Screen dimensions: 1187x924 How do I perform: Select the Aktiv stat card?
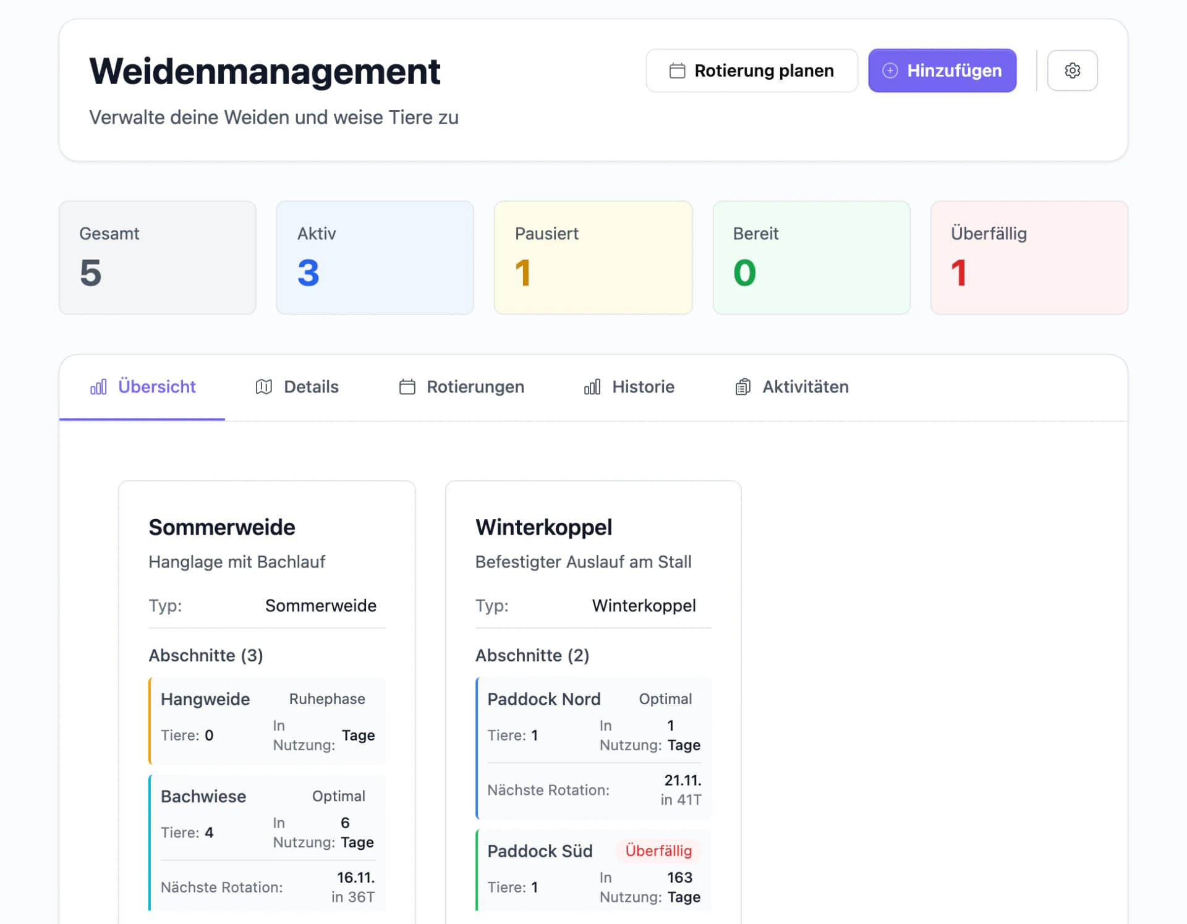[x=375, y=258]
